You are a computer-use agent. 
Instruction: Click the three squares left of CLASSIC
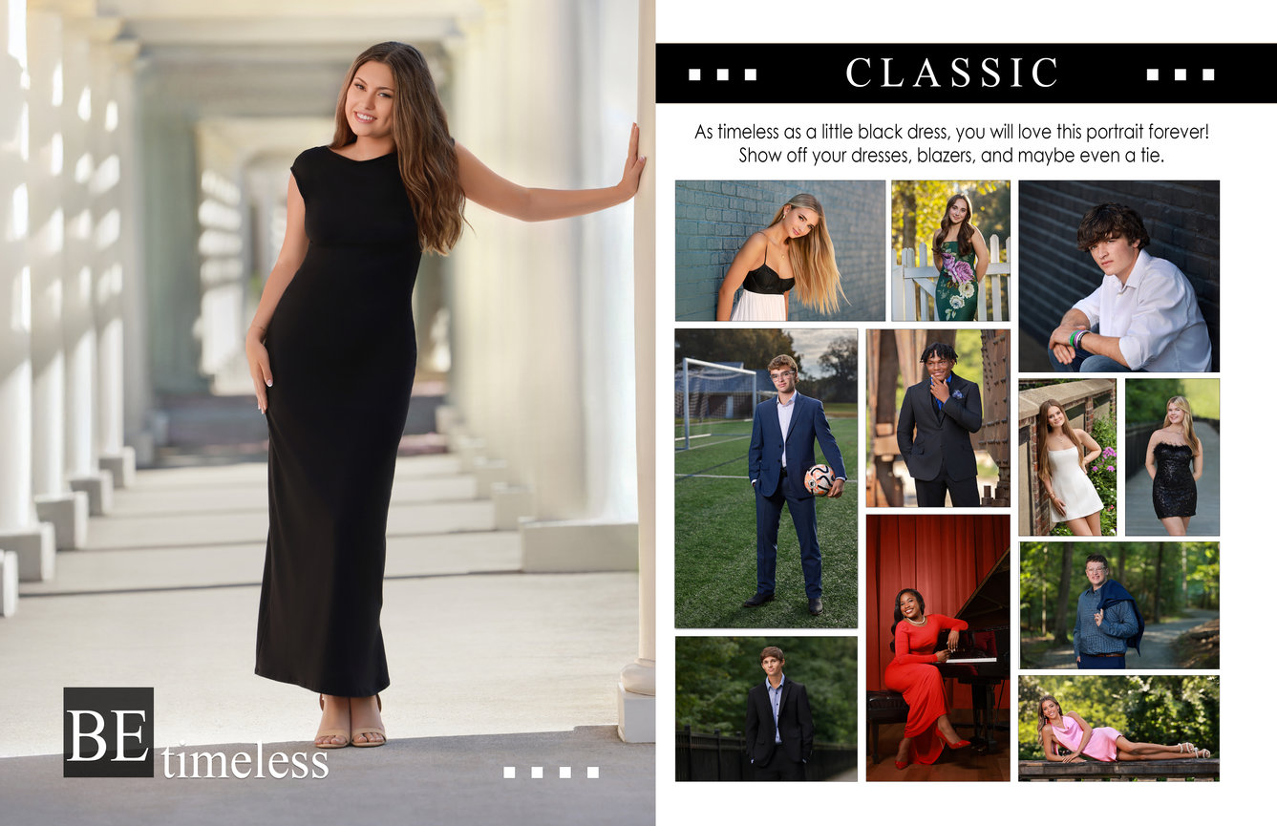coord(722,74)
